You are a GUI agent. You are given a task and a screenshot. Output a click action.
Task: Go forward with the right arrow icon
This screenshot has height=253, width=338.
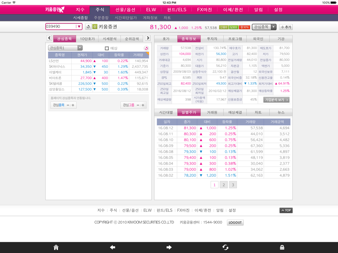pyautogui.click(x=169, y=247)
